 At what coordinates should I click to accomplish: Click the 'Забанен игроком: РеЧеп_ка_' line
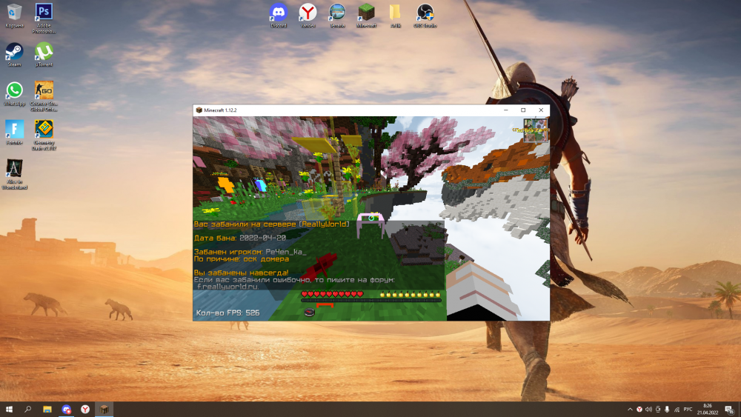tap(250, 252)
